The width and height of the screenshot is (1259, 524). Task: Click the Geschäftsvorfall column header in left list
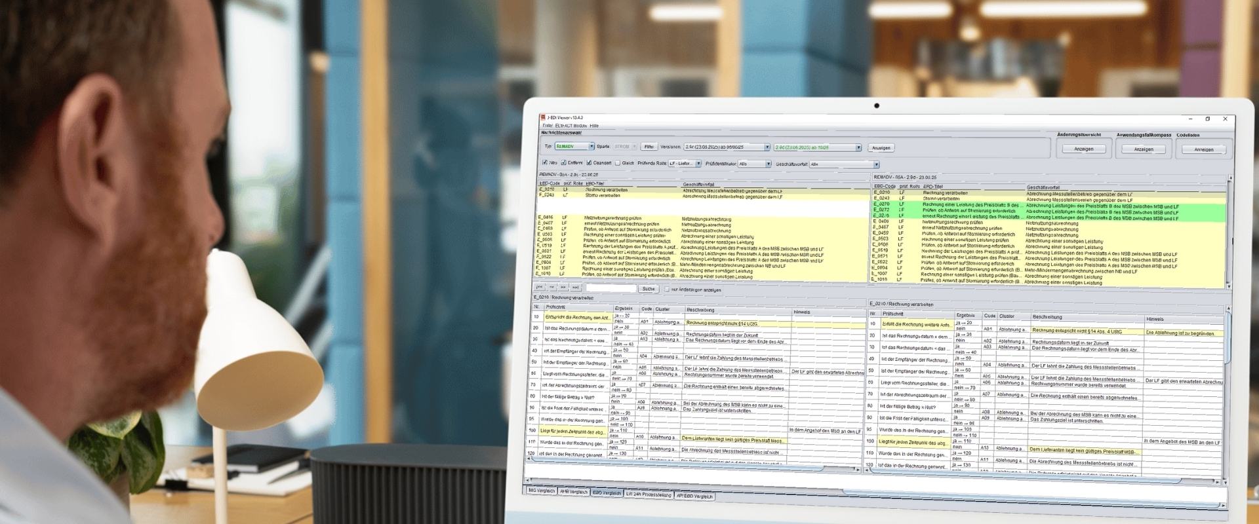coord(775,185)
